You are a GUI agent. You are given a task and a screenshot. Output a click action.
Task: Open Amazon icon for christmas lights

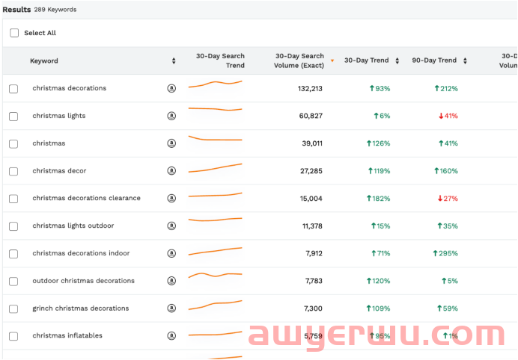(171, 116)
